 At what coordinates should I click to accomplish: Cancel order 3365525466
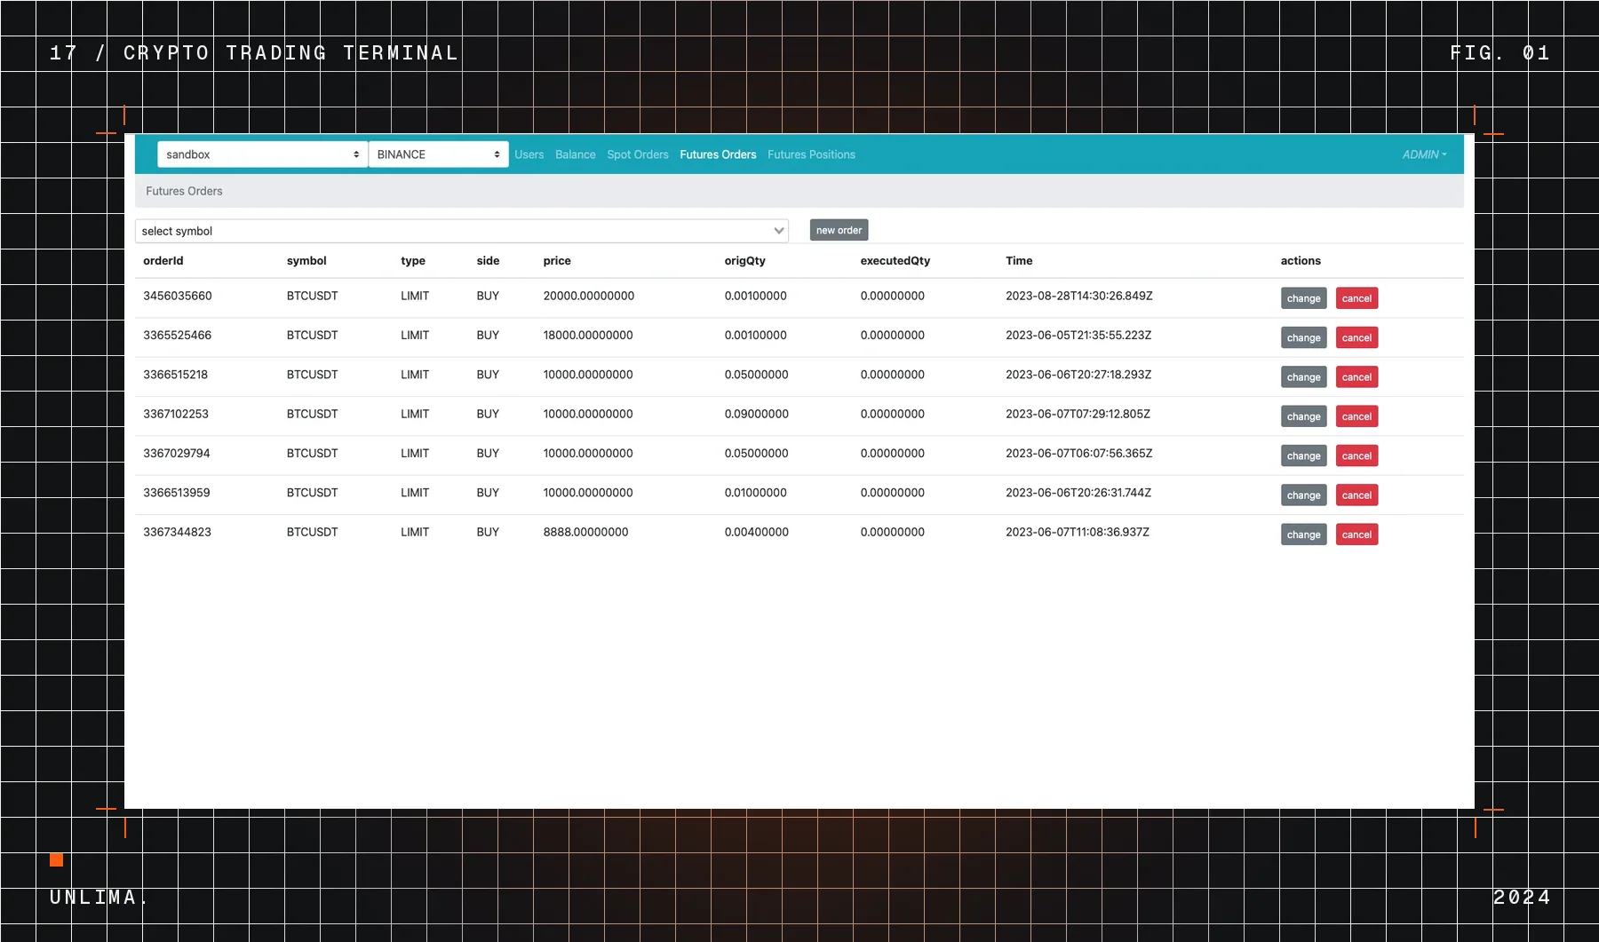[x=1356, y=337]
